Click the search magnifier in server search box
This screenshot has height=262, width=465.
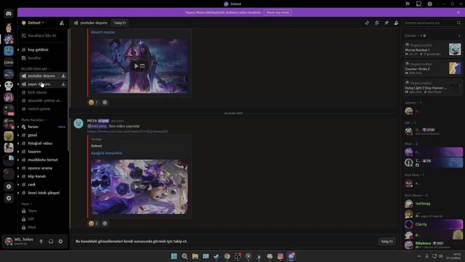point(459,23)
